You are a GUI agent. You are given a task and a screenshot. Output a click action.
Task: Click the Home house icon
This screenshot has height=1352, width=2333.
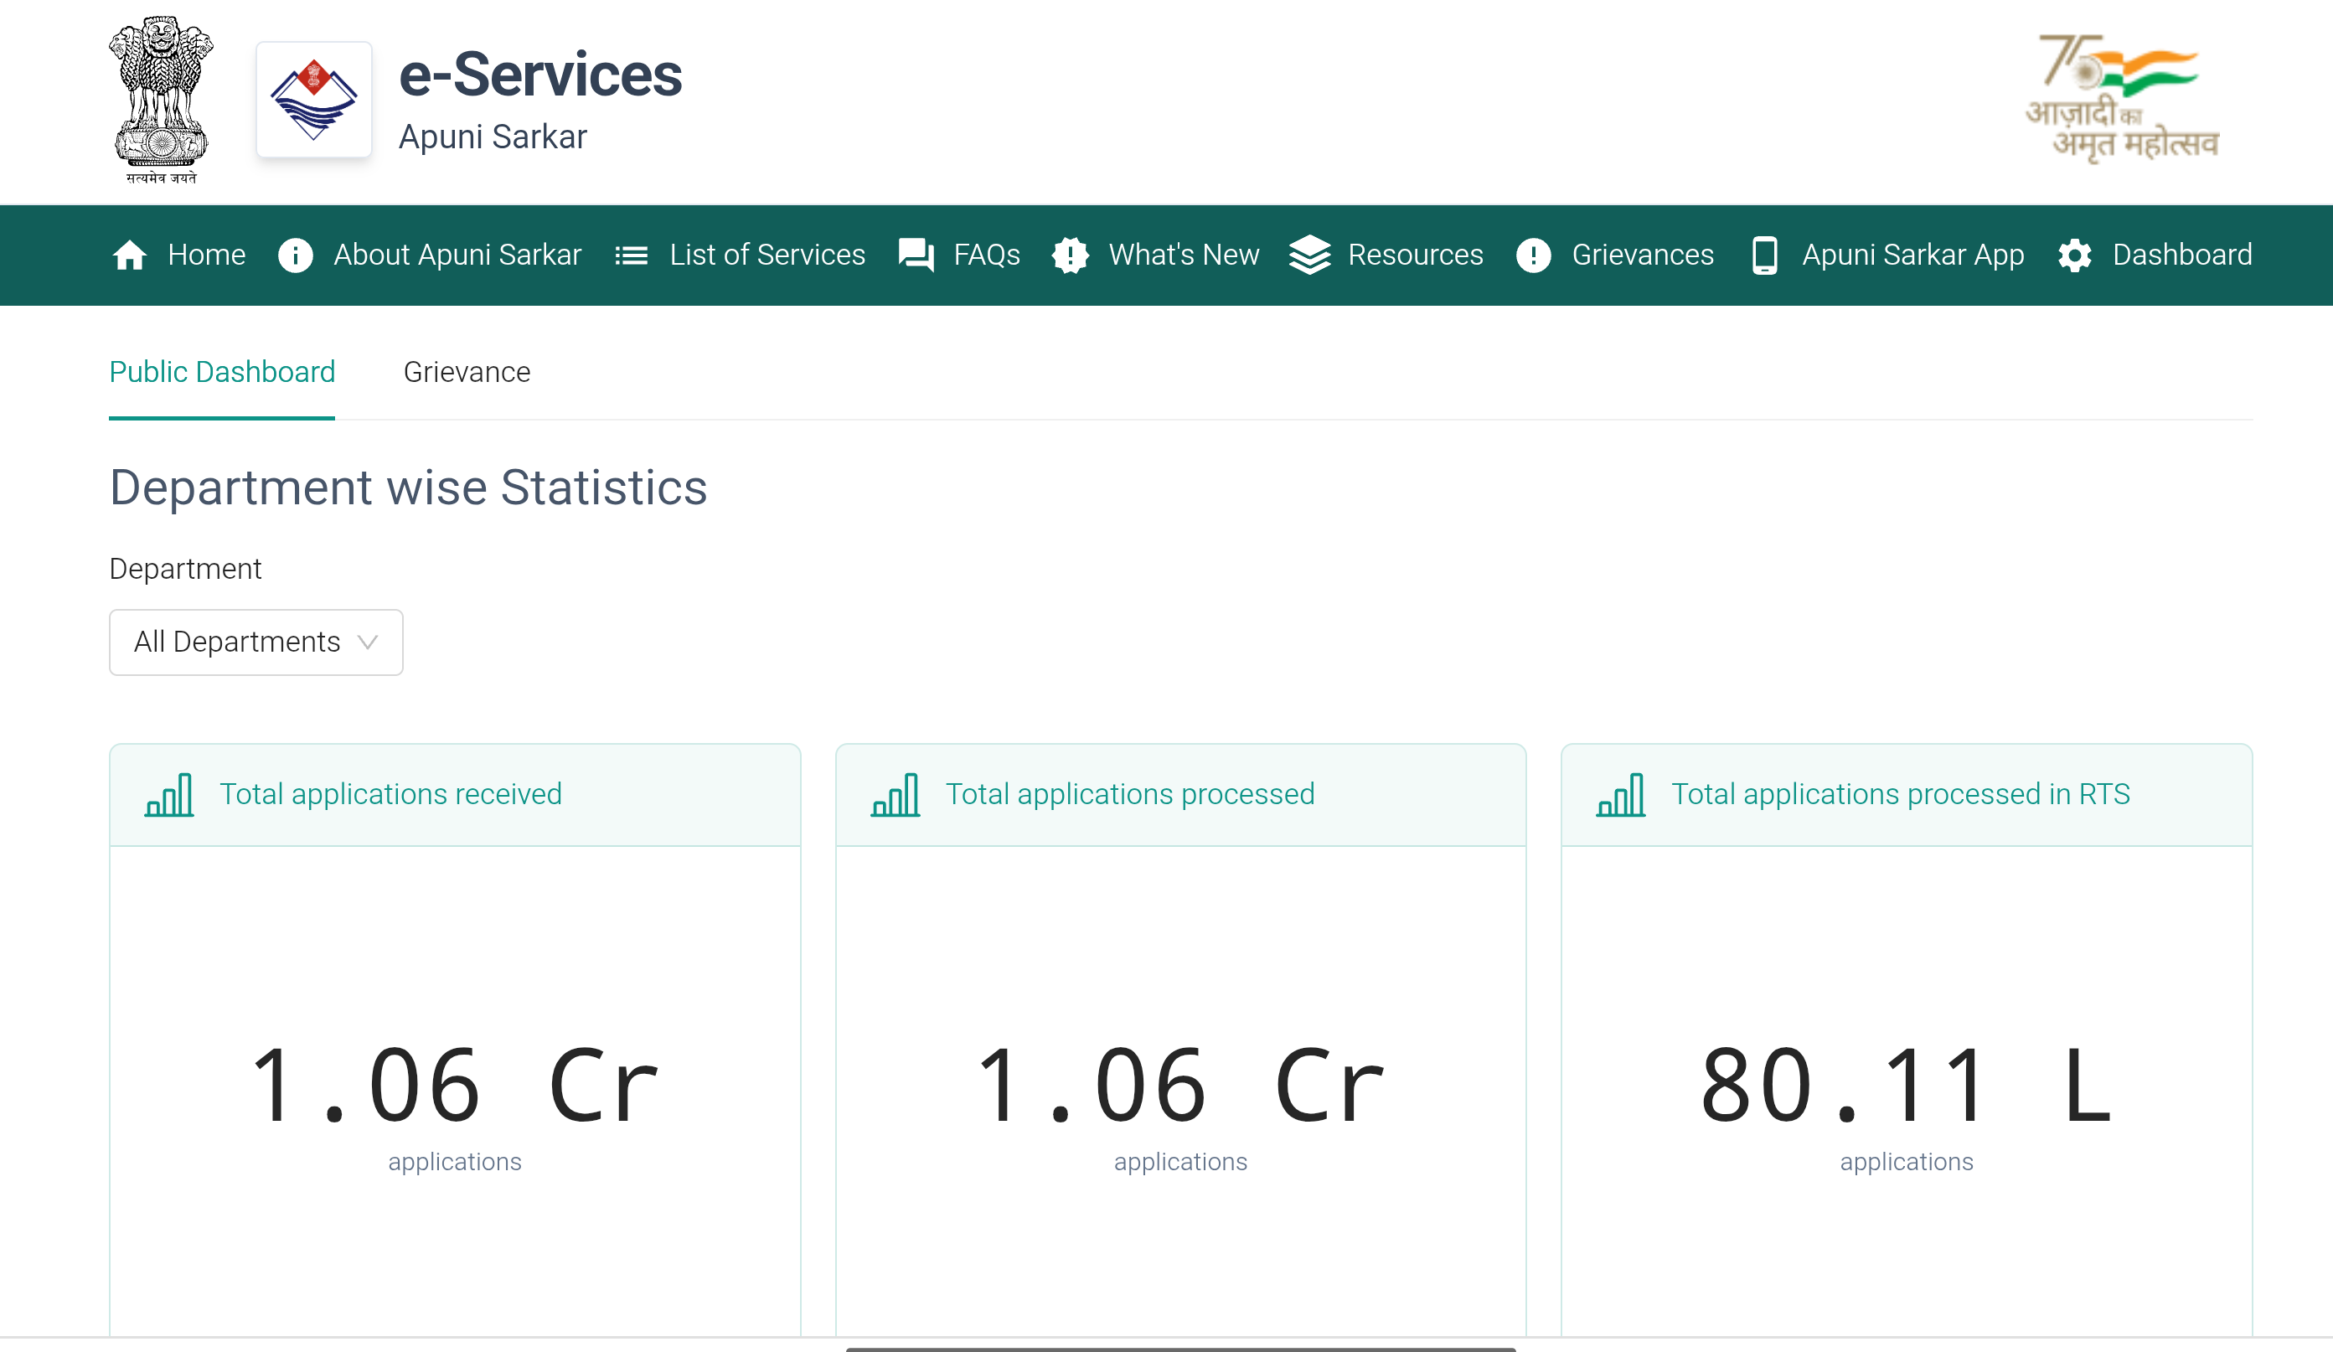click(130, 255)
